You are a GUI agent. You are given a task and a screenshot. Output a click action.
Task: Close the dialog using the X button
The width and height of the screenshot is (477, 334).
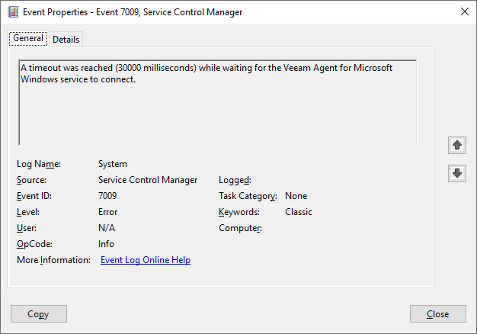point(465,12)
